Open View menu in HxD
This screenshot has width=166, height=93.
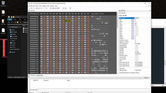[x=40, y=6]
